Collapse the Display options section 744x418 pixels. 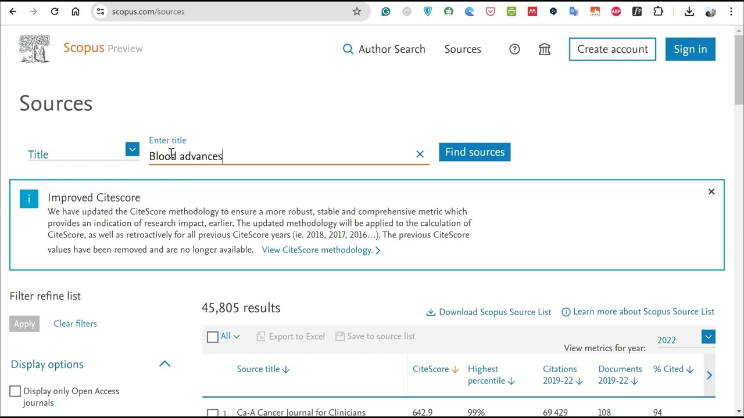click(x=165, y=364)
